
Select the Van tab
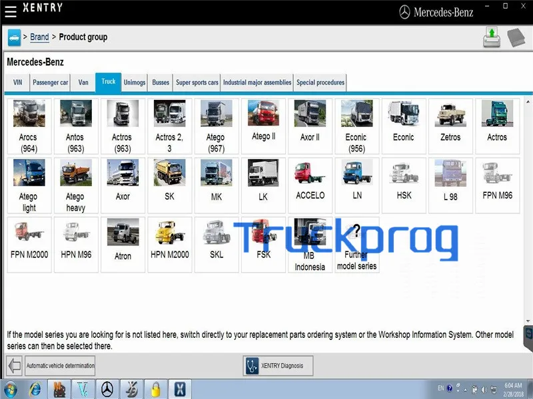click(x=83, y=82)
